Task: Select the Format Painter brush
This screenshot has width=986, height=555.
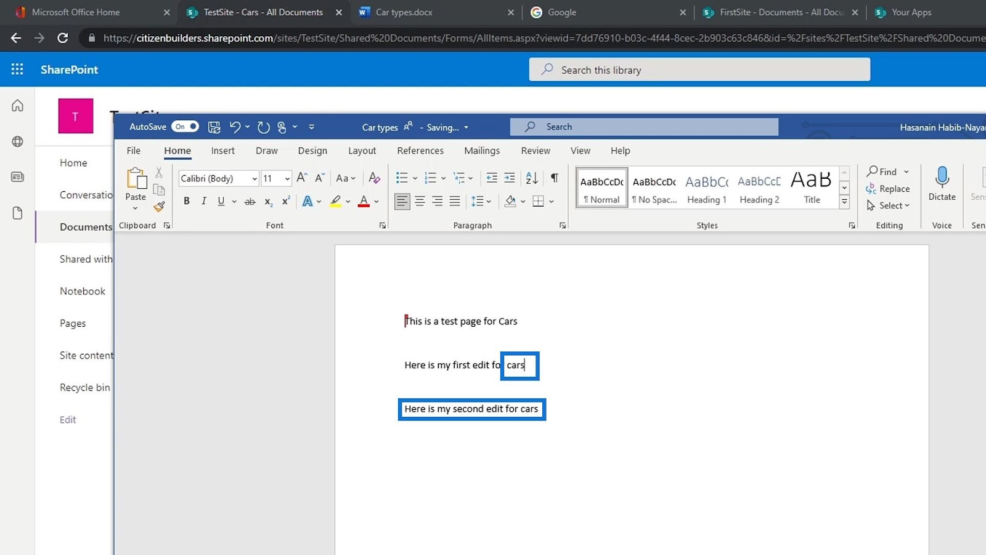Action: (159, 207)
